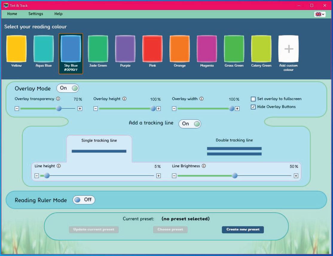
Task: Select the Magenta colour swatch
Action: coord(207,49)
